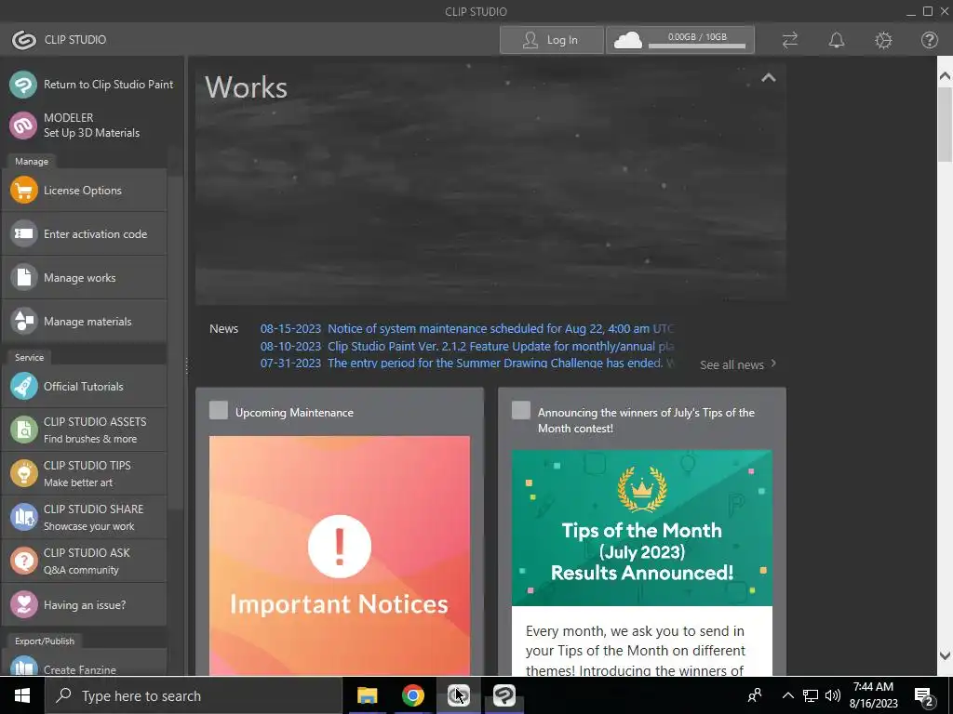Open CLIP STUDIO SHARE

click(85, 517)
